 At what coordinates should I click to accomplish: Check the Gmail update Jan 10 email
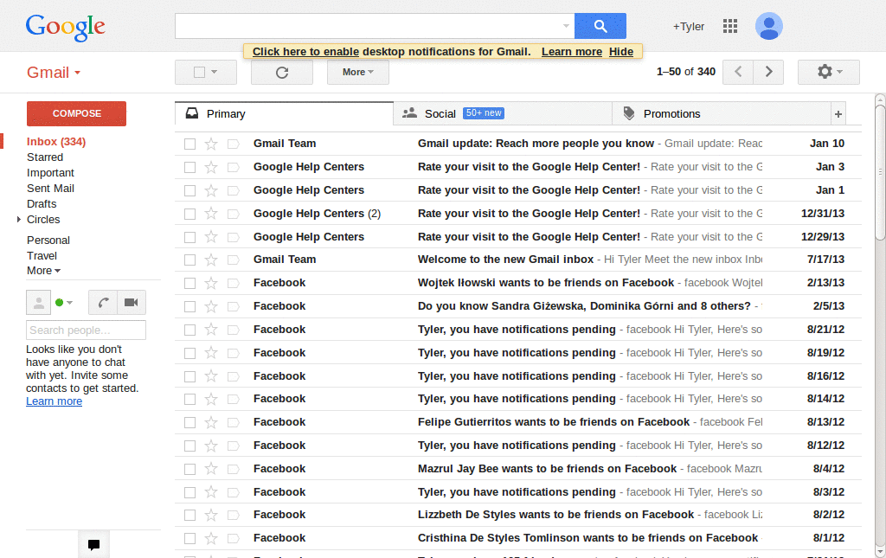click(x=189, y=144)
